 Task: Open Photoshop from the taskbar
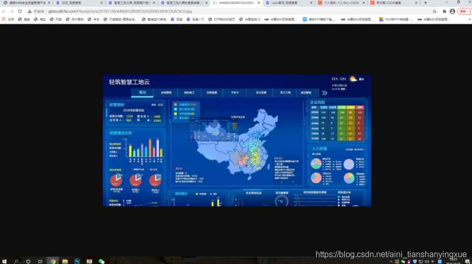tap(77, 261)
